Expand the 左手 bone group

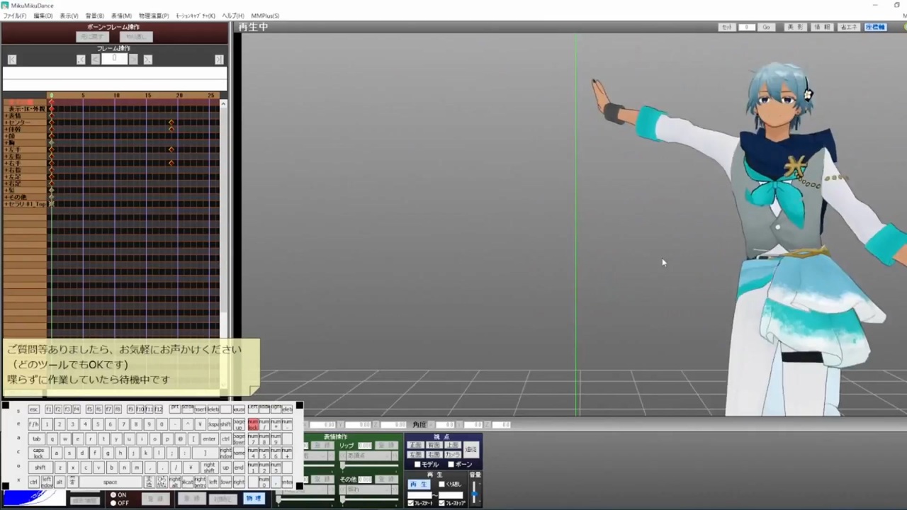coord(6,150)
